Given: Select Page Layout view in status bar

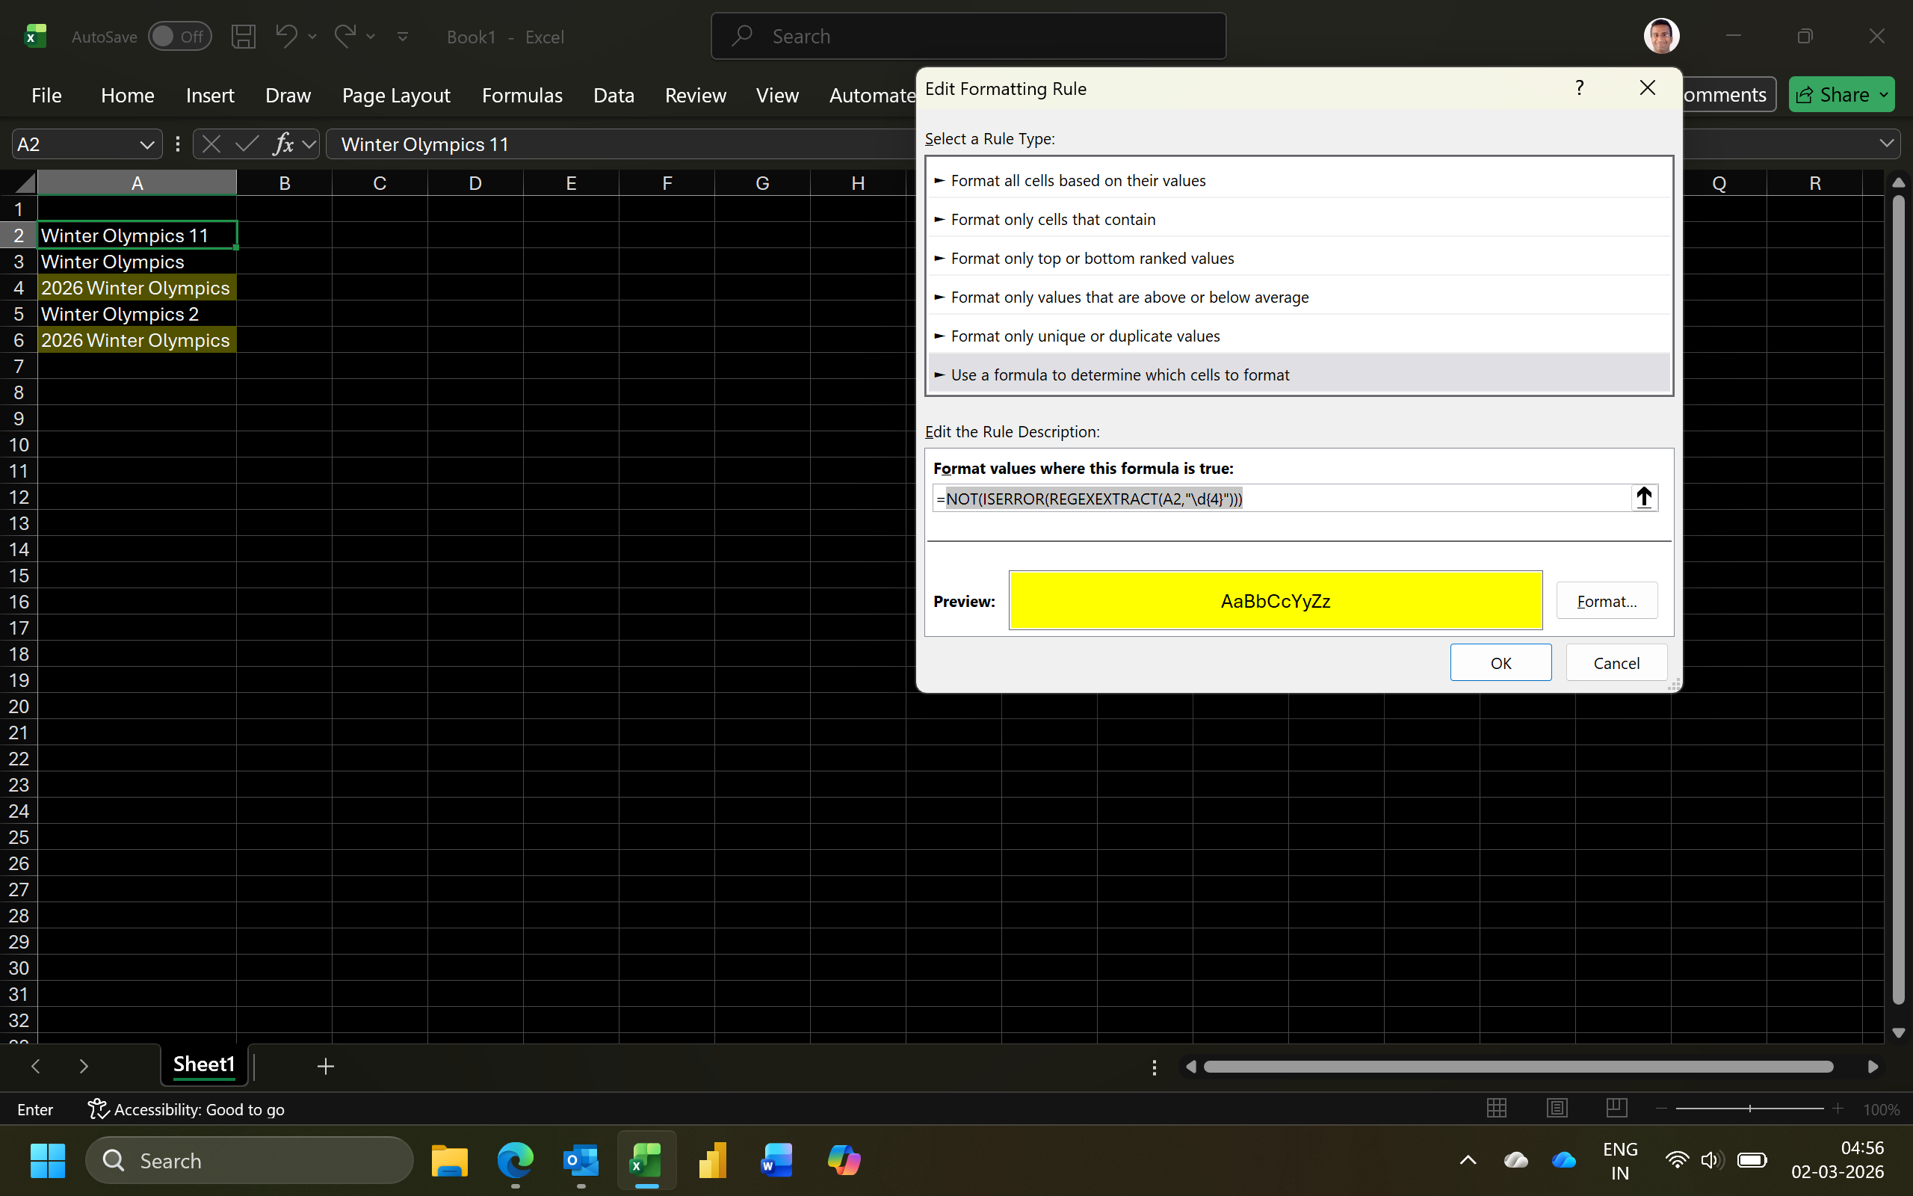Looking at the screenshot, I should (x=1557, y=1109).
